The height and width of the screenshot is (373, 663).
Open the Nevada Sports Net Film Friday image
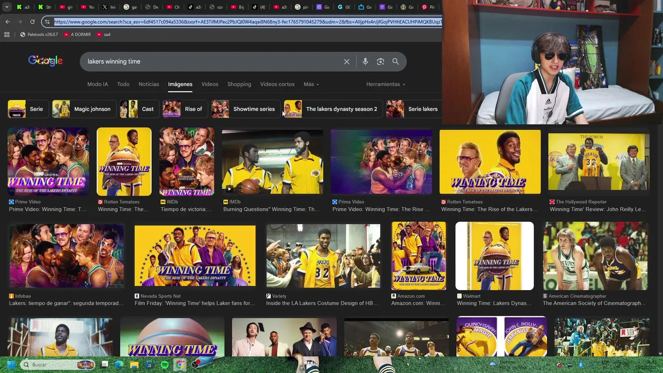[x=195, y=255]
